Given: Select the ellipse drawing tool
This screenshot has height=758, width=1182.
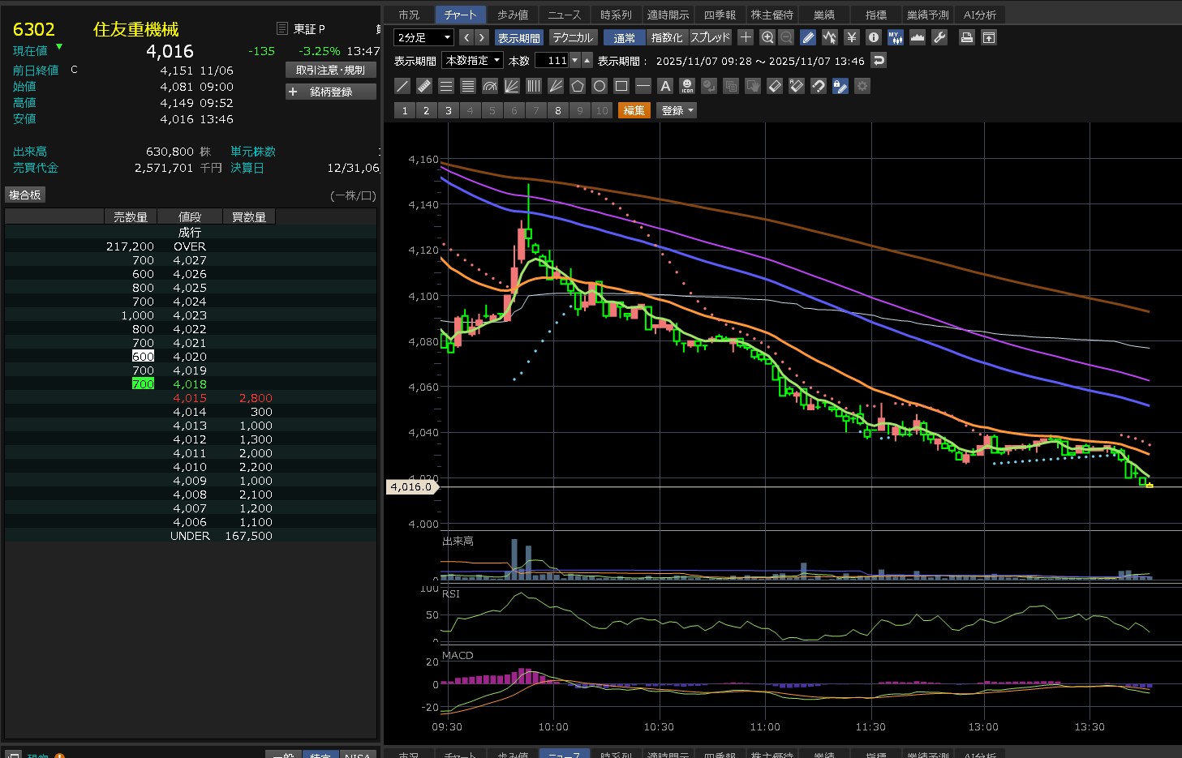Looking at the screenshot, I should (x=600, y=86).
